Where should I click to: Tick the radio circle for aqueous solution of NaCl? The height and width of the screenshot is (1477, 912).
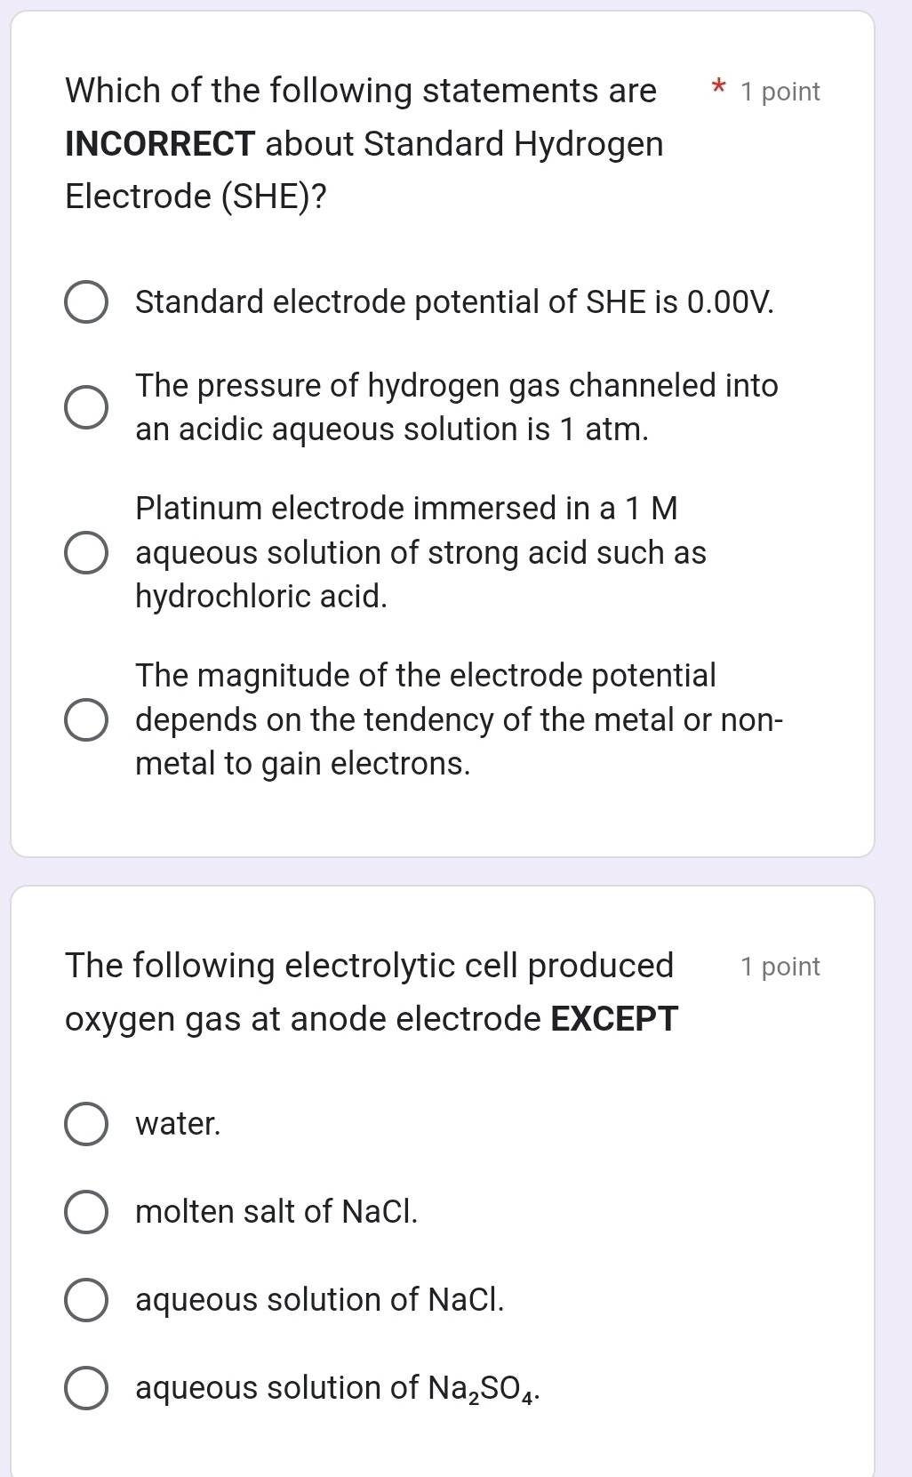pyautogui.click(x=87, y=1300)
